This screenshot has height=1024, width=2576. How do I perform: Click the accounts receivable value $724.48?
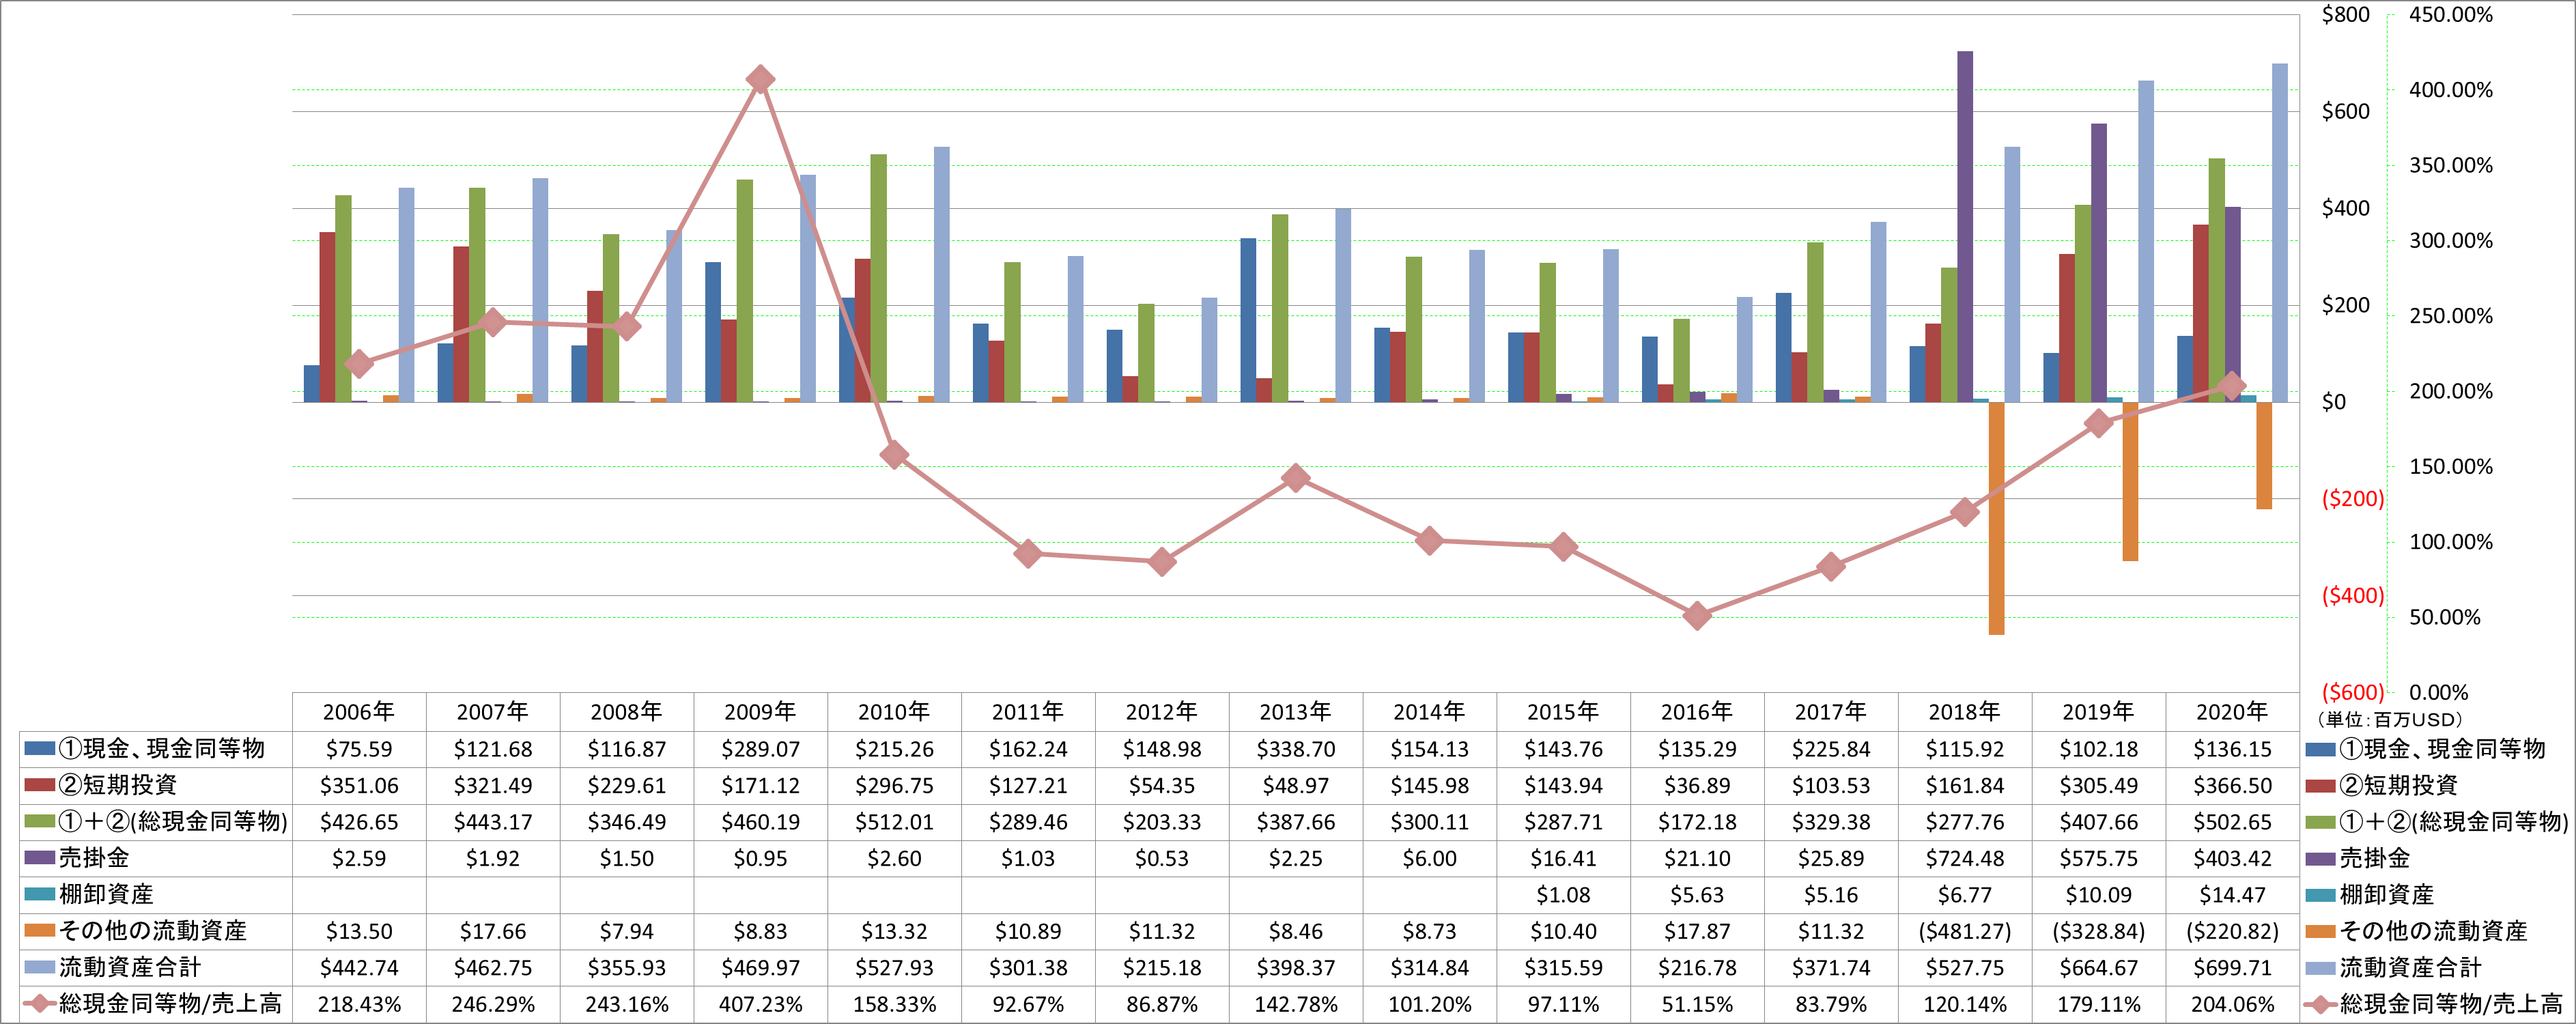click(1965, 858)
